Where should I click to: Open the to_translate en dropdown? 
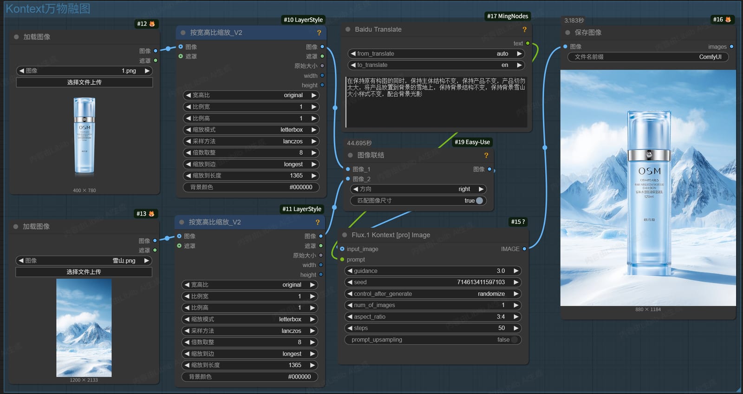tap(436, 65)
